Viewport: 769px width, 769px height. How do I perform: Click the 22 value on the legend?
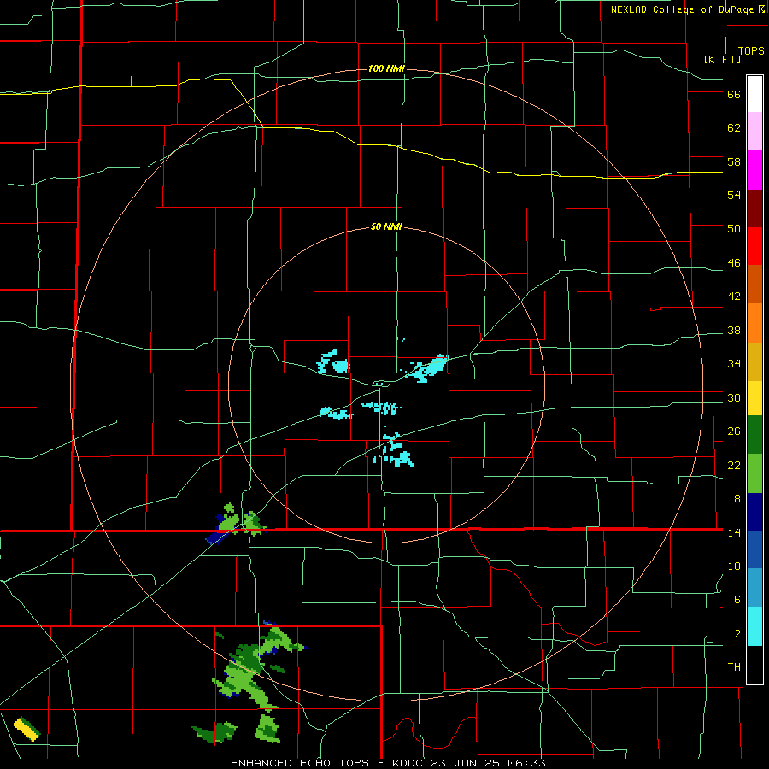734,465
